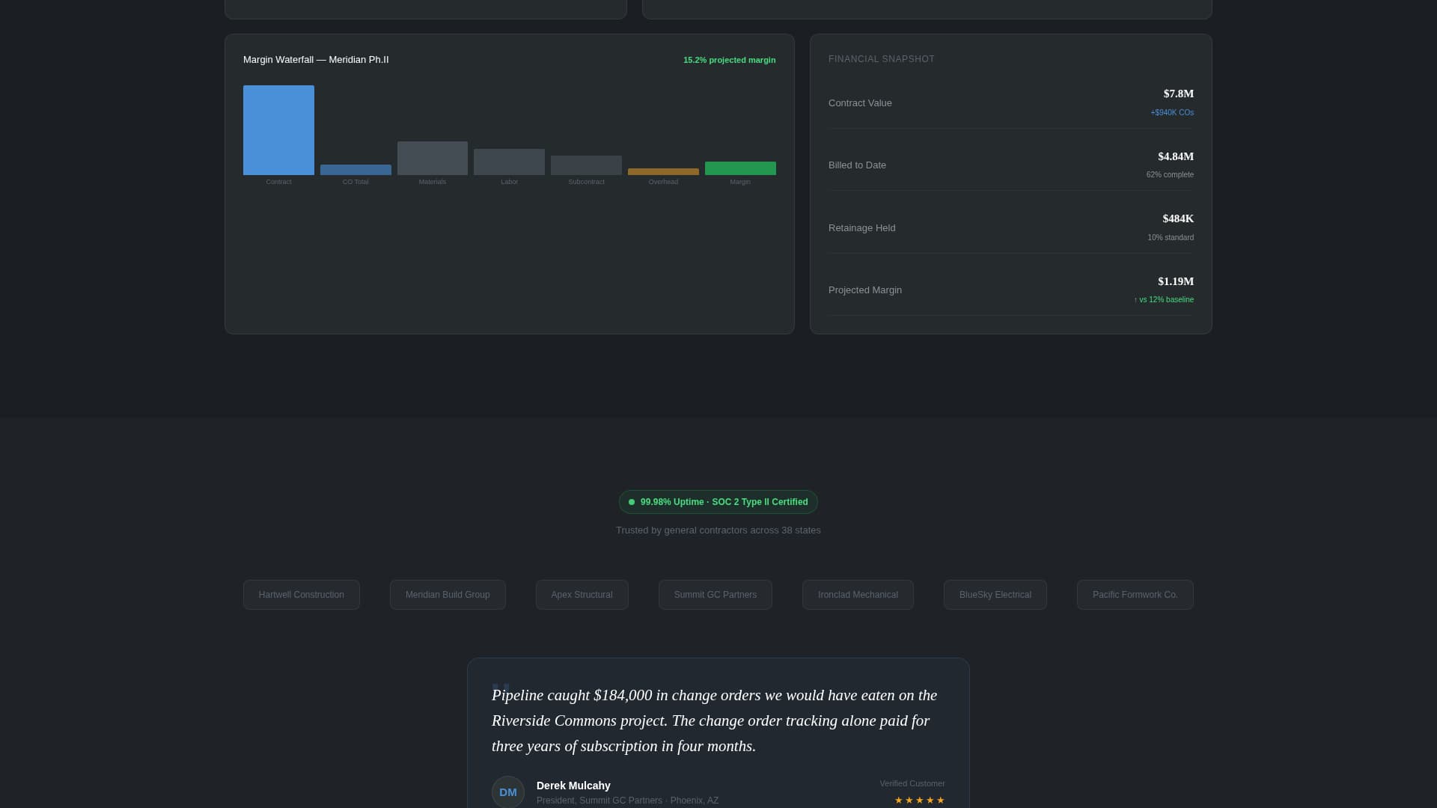The image size is (1437, 808).
Task: Click the Materials bar in margin waterfall
Action: [x=433, y=158]
